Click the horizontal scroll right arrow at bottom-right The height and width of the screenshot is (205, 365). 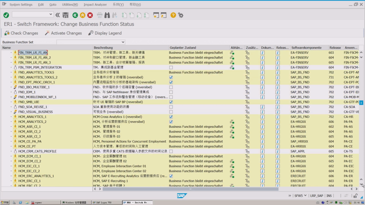pos(357,189)
